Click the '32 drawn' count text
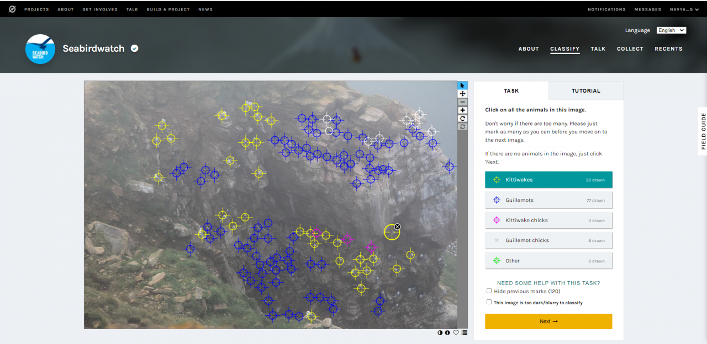This screenshot has height=344, width=707. coord(595,180)
